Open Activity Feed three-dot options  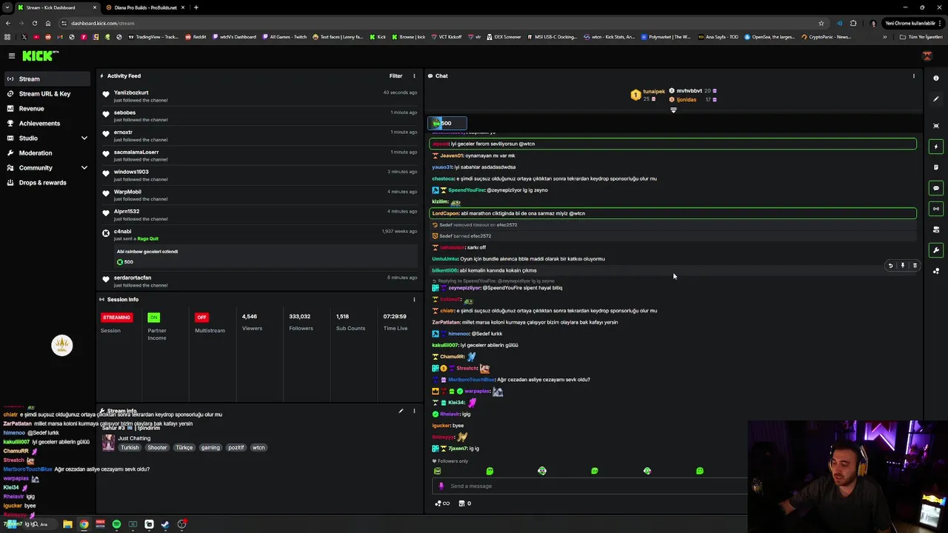click(414, 76)
